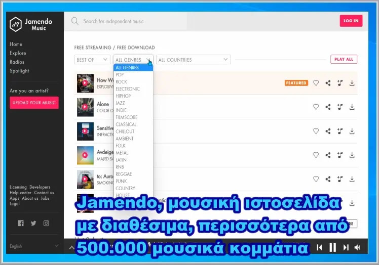
Task: Click the search magnifier icon
Action: (x=74, y=21)
